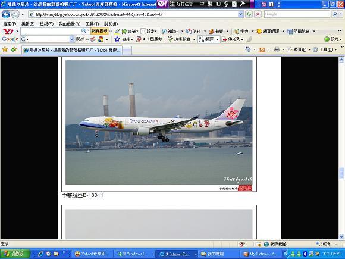Click the Bluetooth tray icon
345x259 pixels.
(305, 254)
